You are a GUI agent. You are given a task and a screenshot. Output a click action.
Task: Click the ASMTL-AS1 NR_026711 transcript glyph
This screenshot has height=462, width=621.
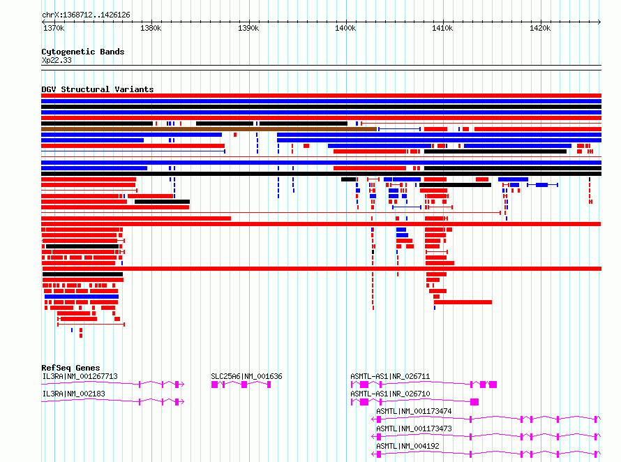coord(424,385)
